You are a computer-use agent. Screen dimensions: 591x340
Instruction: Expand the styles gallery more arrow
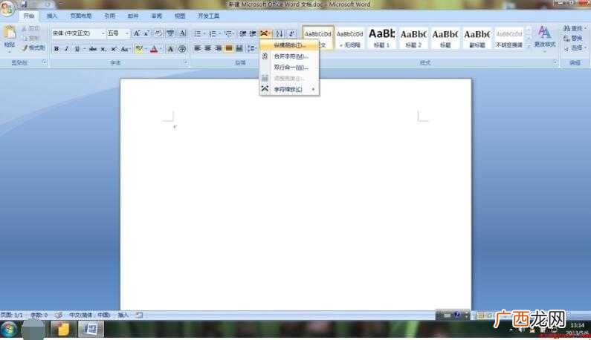tap(529, 45)
